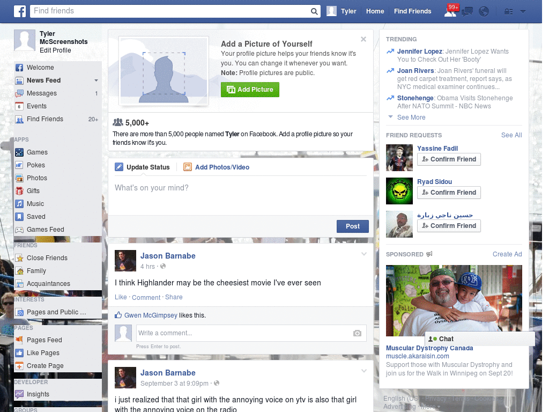Click the Acquaintances icon
The height and width of the screenshot is (412, 549).
19,284
